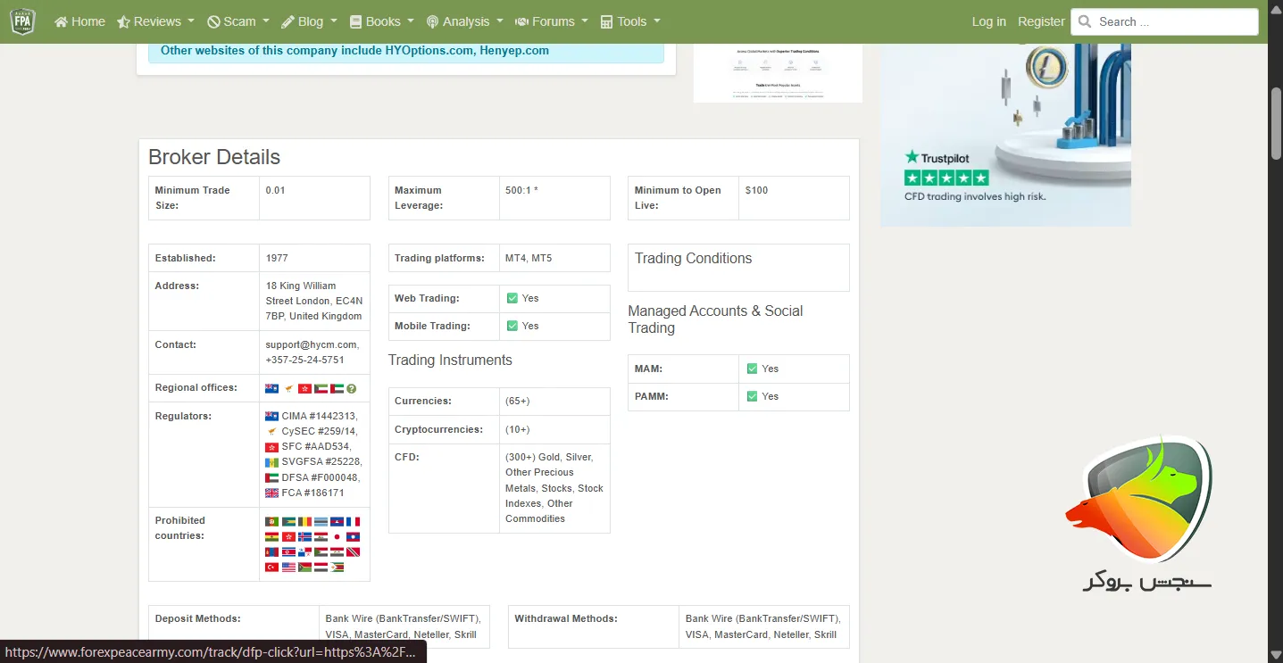Click the Mobile Trading green checkmark
Screen dimensions: 1283x663
coord(512,326)
